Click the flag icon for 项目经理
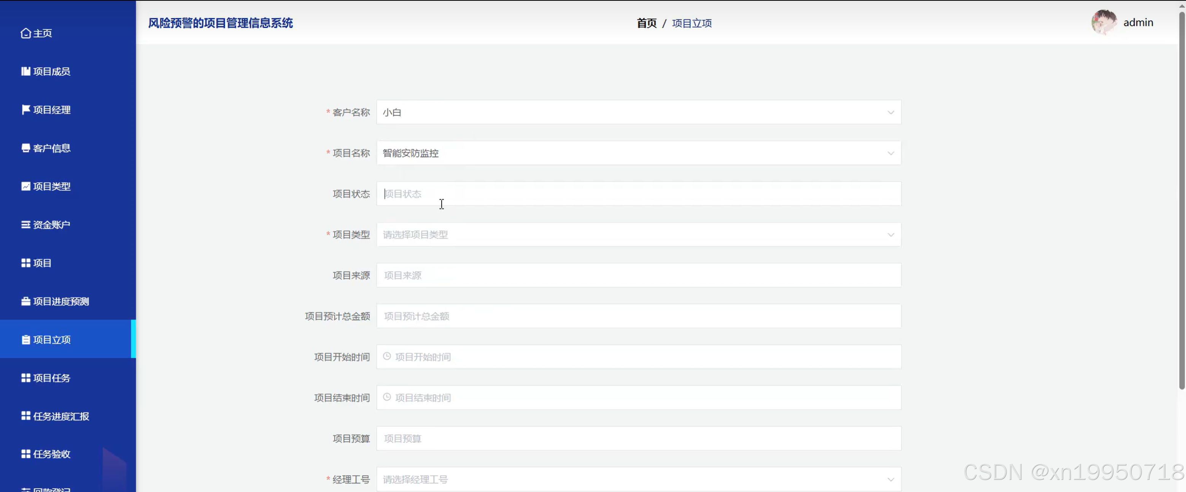Screen dimensions: 1186x492 point(26,110)
